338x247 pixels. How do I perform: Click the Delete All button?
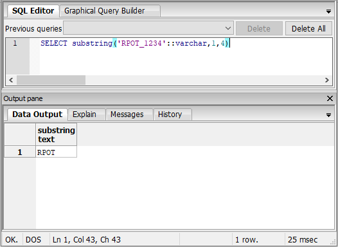tap(308, 28)
